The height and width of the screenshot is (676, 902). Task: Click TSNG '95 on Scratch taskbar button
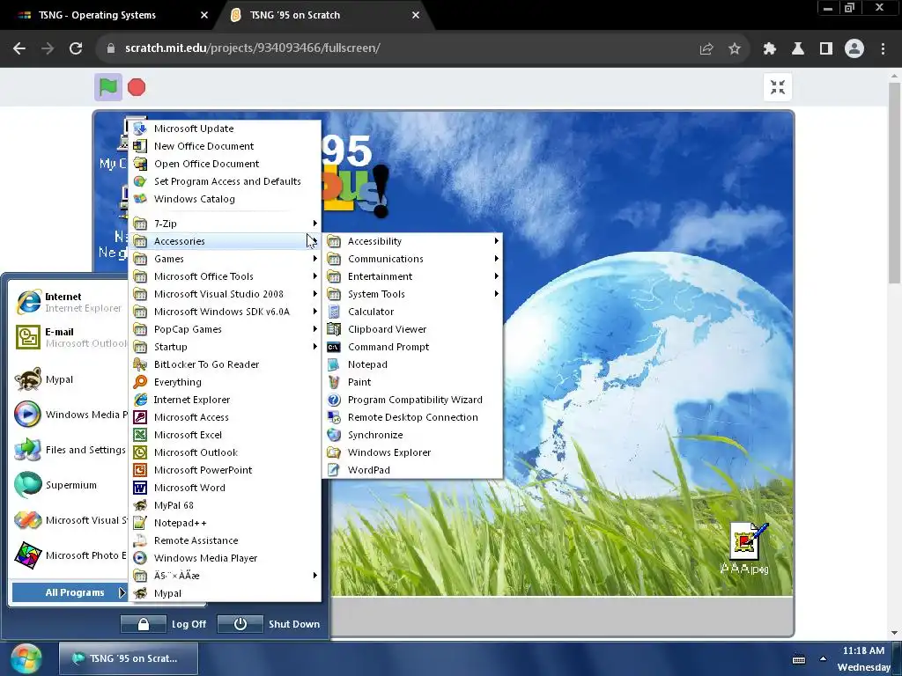[129, 658]
